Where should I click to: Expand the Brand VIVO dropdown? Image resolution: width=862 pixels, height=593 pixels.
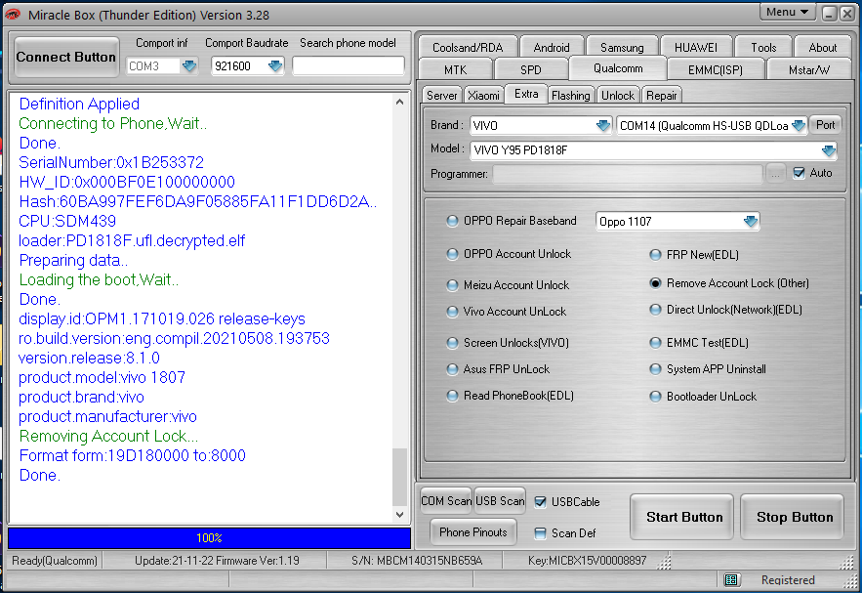[x=603, y=125]
